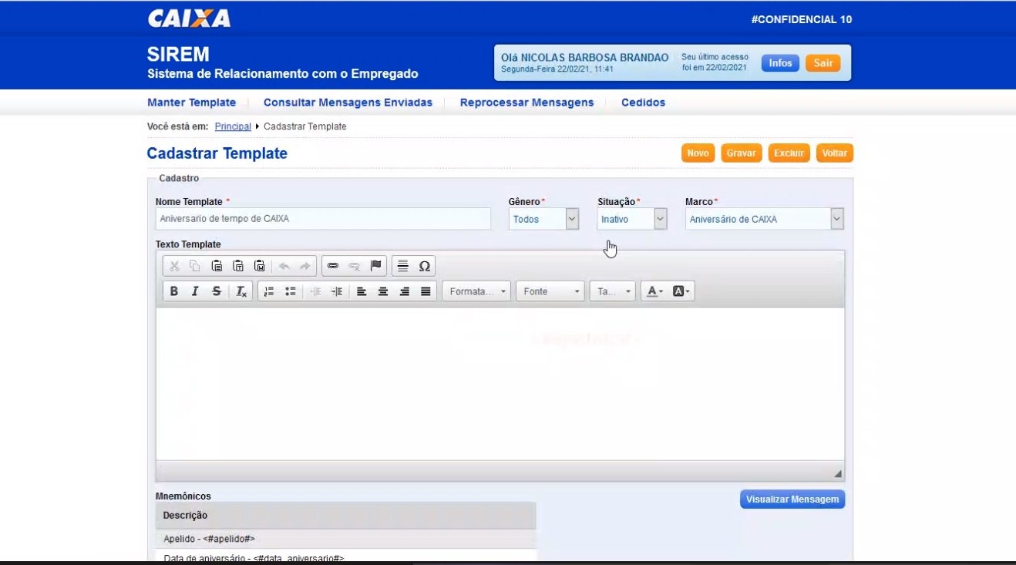
Task: Open the font size (Ta...) dropdown
Action: (613, 291)
